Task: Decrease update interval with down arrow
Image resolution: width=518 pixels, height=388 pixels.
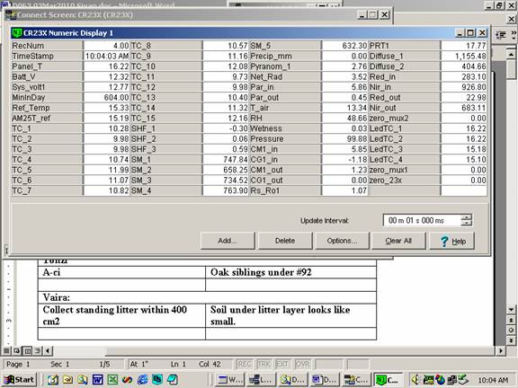Action: [x=467, y=223]
